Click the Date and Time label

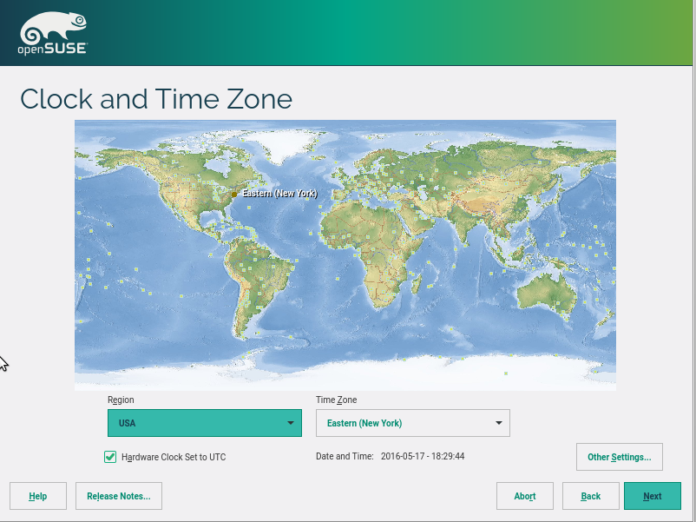pyautogui.click(x=345, y=456)
